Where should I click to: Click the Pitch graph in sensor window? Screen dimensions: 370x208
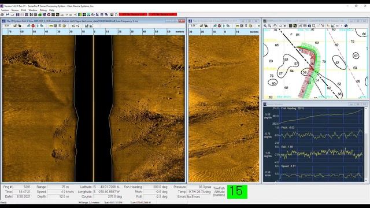[321, 135]
